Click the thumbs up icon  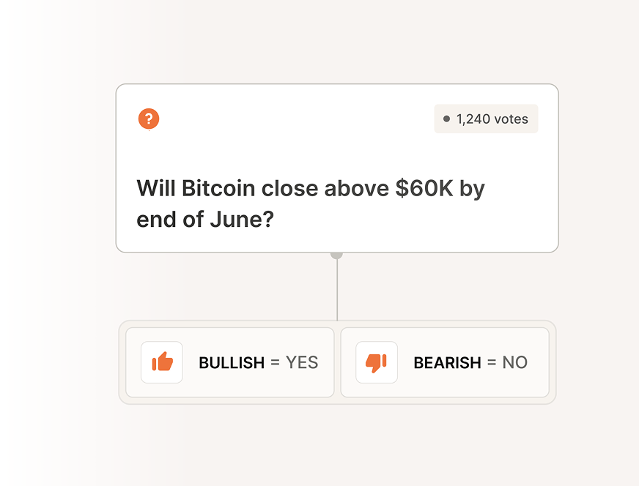(162, 362)
